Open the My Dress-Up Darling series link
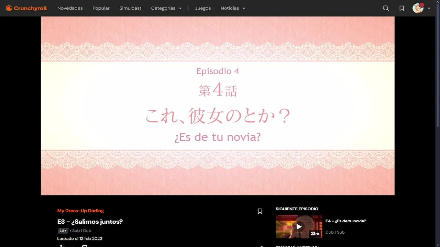 [80, 211]
